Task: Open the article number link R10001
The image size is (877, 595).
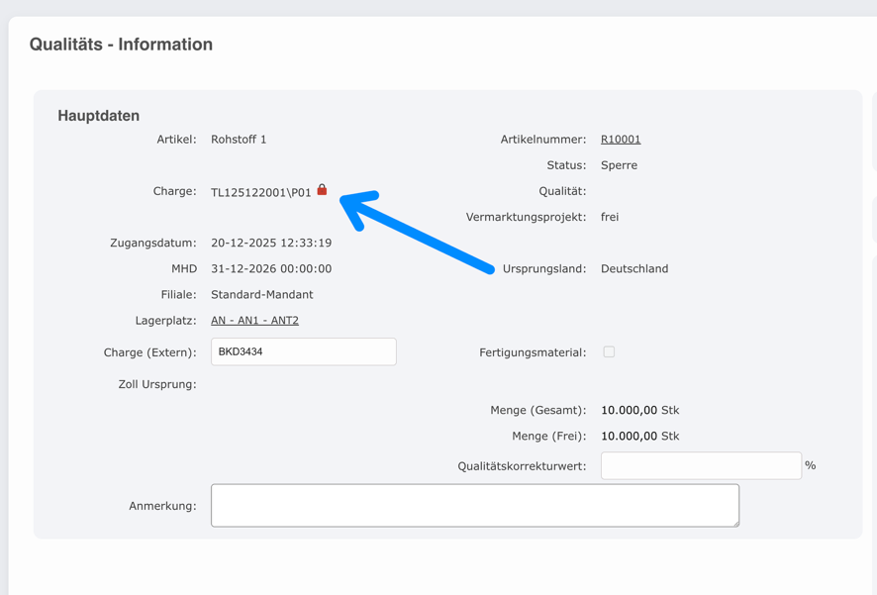Action: pyautogui.click(x=621, y=139)
